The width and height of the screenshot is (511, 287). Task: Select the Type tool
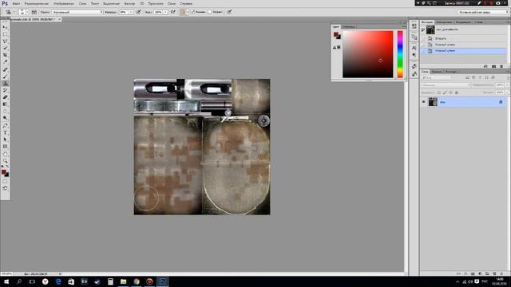[6, 133]
